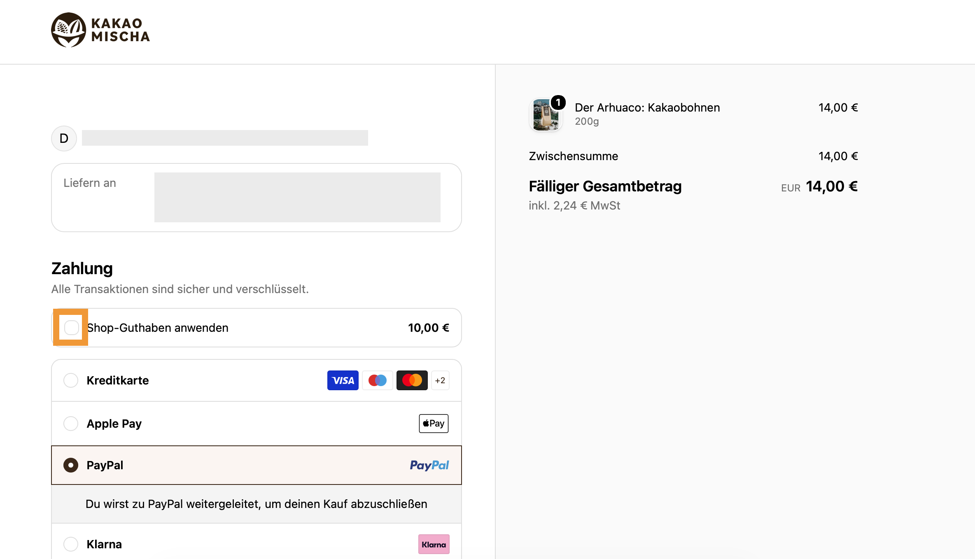Select the Kreditkarte radio button
This screenshot has width=975, height=559.
pyautogui.click(x=71, y=380)
